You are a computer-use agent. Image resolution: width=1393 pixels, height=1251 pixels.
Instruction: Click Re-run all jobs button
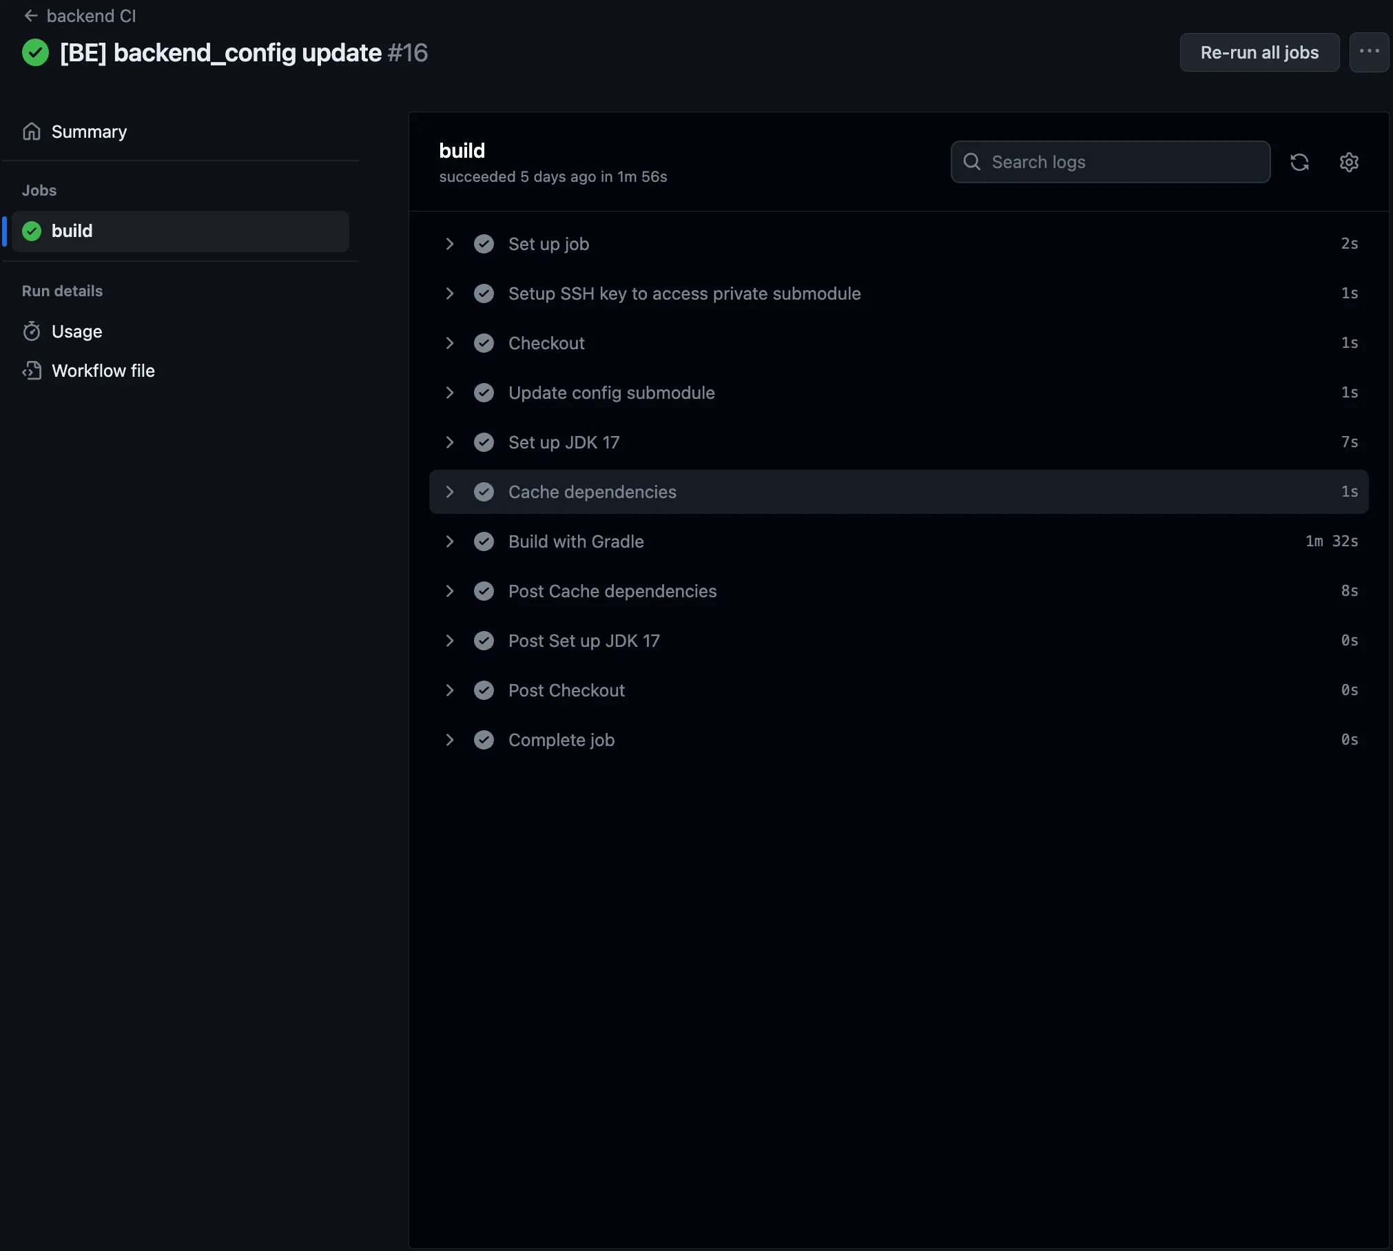coord(1259,52)
